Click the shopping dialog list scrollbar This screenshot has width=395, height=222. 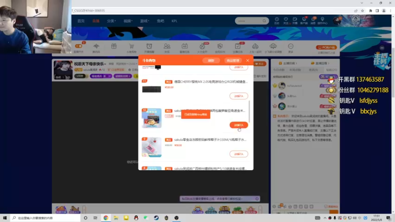pos(249,111)
